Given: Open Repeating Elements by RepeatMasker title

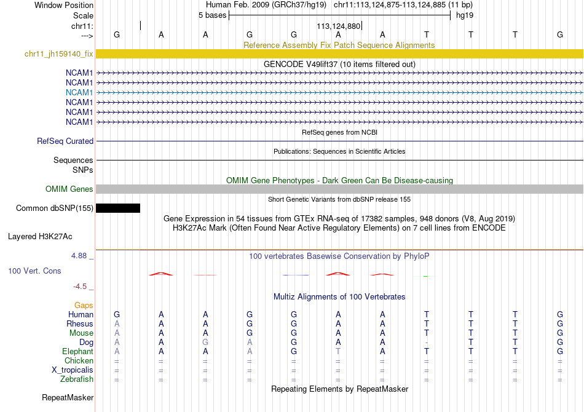Looking at the screenshot, I should [339, 389].
